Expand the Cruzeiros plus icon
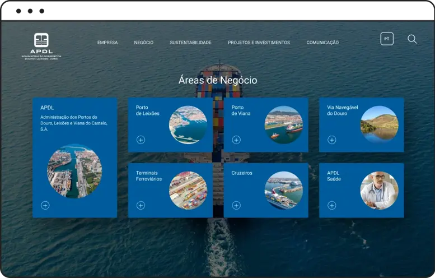435x278 pixels. pos(236,206)
